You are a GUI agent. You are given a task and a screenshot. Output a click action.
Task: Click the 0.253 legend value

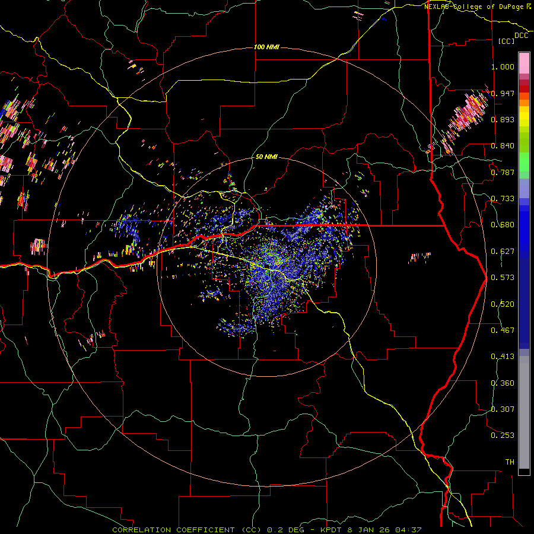click(503, 436)
